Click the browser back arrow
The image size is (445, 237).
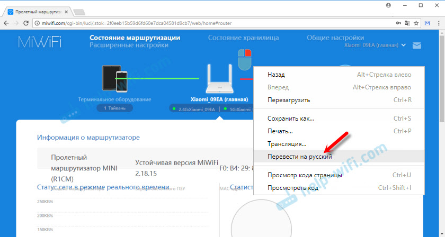click(x=6, y=23)
